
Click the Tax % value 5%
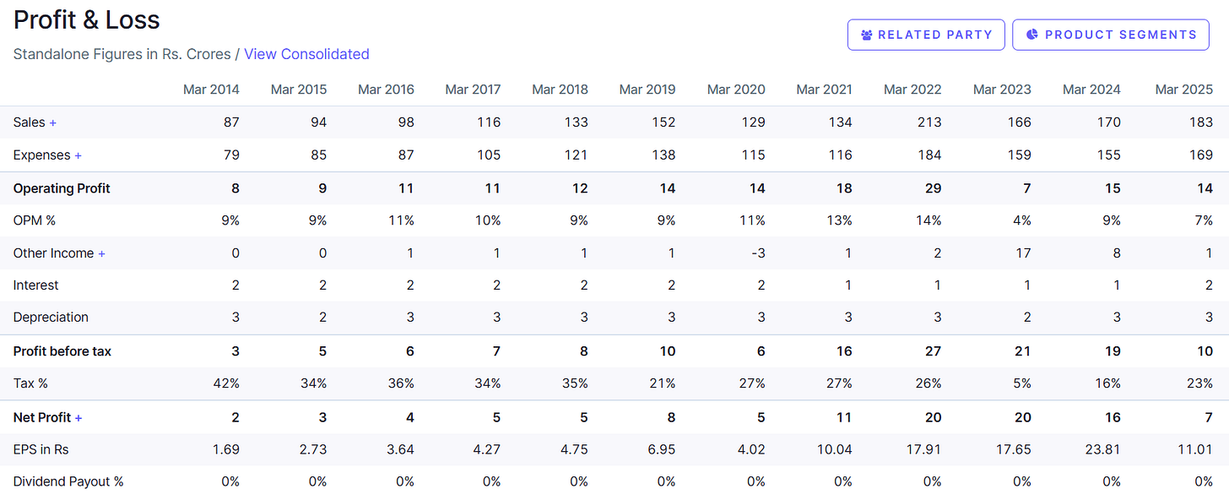point(1021,383)
